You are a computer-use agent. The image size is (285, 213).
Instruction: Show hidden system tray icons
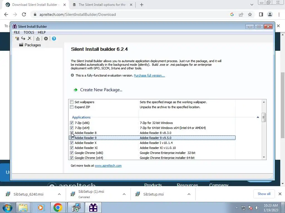coord(237,208)
